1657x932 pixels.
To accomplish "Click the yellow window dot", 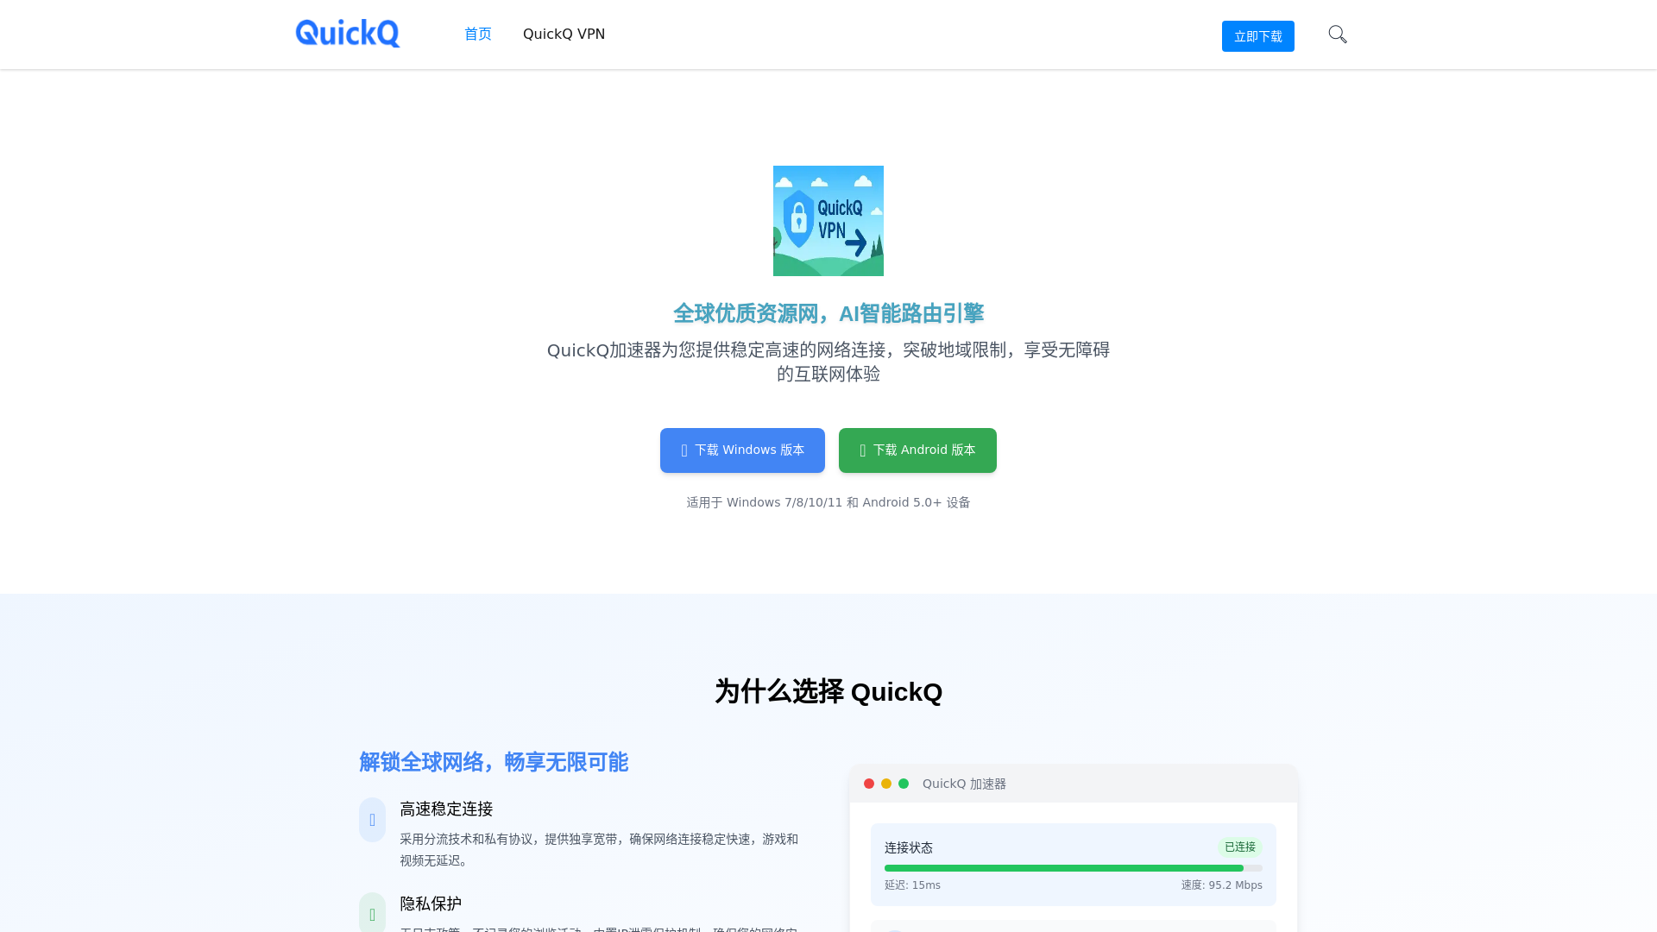I will 886,784.
